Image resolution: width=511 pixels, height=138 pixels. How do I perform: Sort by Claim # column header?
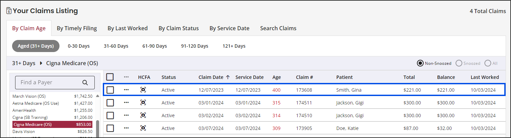tap(304, 77)
